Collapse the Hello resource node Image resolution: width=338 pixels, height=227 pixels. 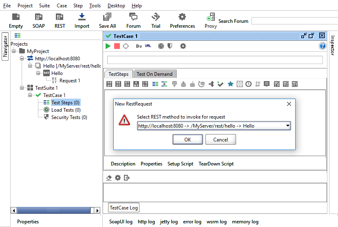coord(30,66)
